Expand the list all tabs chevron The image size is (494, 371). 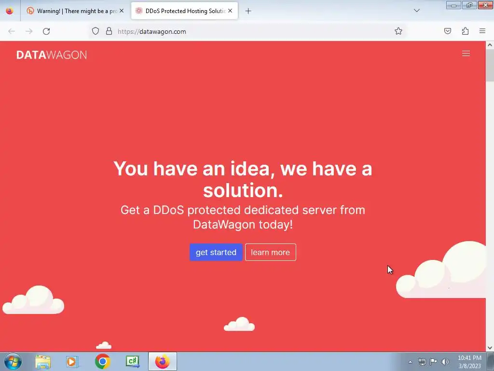coord(417,11)
